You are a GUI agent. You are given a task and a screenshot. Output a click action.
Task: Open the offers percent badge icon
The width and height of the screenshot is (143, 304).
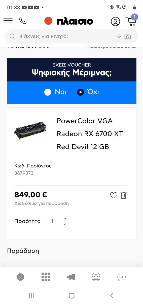(x=20, y=277)
